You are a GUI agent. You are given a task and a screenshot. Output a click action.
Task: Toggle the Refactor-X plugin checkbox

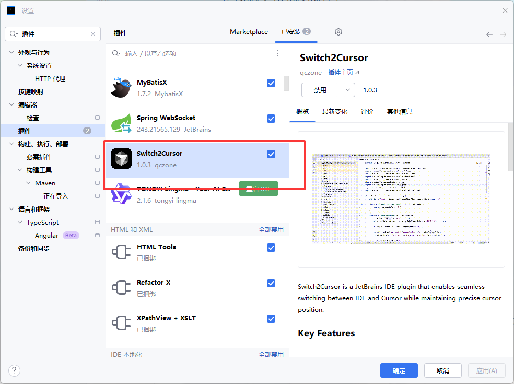point(271,283)
